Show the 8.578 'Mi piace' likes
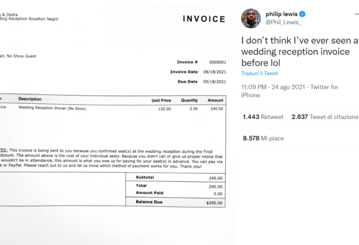This screenshot has height=245, width=359. tap(263, 138)
